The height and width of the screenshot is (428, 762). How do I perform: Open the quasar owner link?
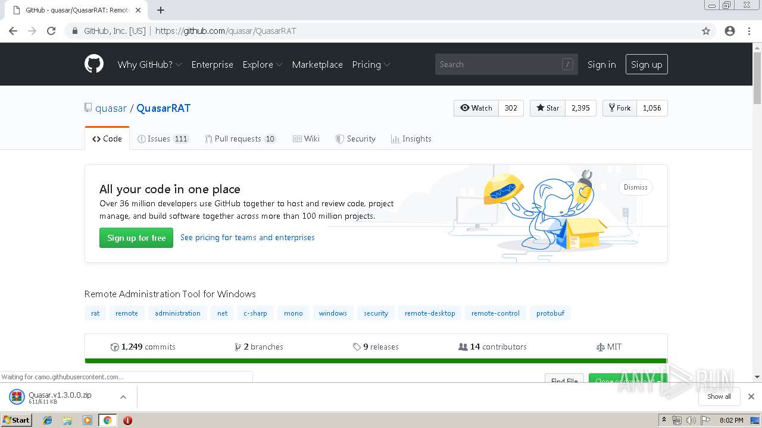111,108
